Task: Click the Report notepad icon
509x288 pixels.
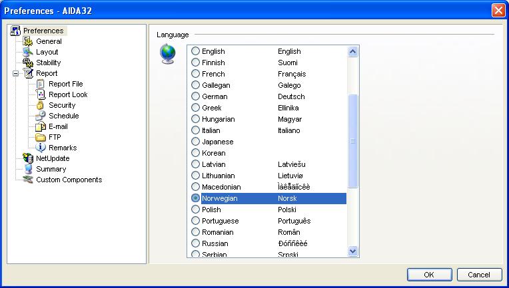Action: point(28,74)
